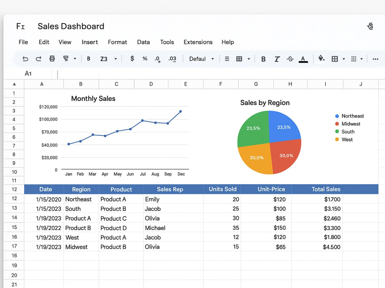
Task: Click the .0 decimal places icon
Action: pos(157,59)
